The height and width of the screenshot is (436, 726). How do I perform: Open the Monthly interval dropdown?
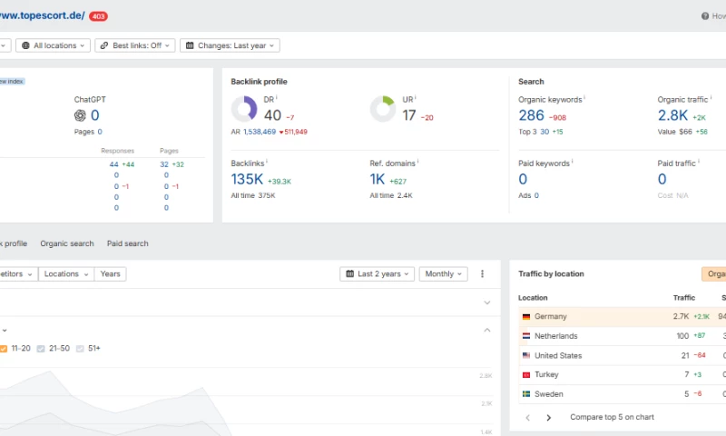coord(443,273)
